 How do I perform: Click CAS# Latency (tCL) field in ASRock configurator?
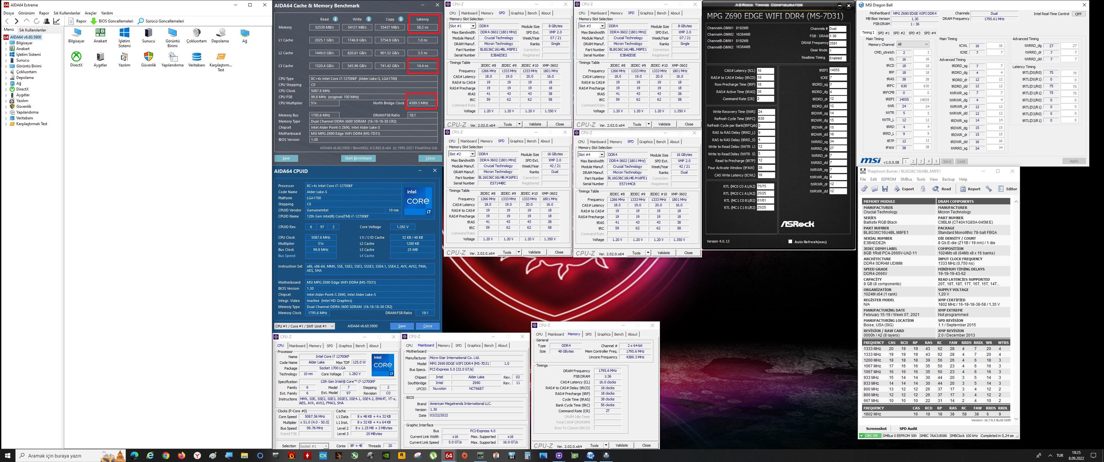click(765, 71)
